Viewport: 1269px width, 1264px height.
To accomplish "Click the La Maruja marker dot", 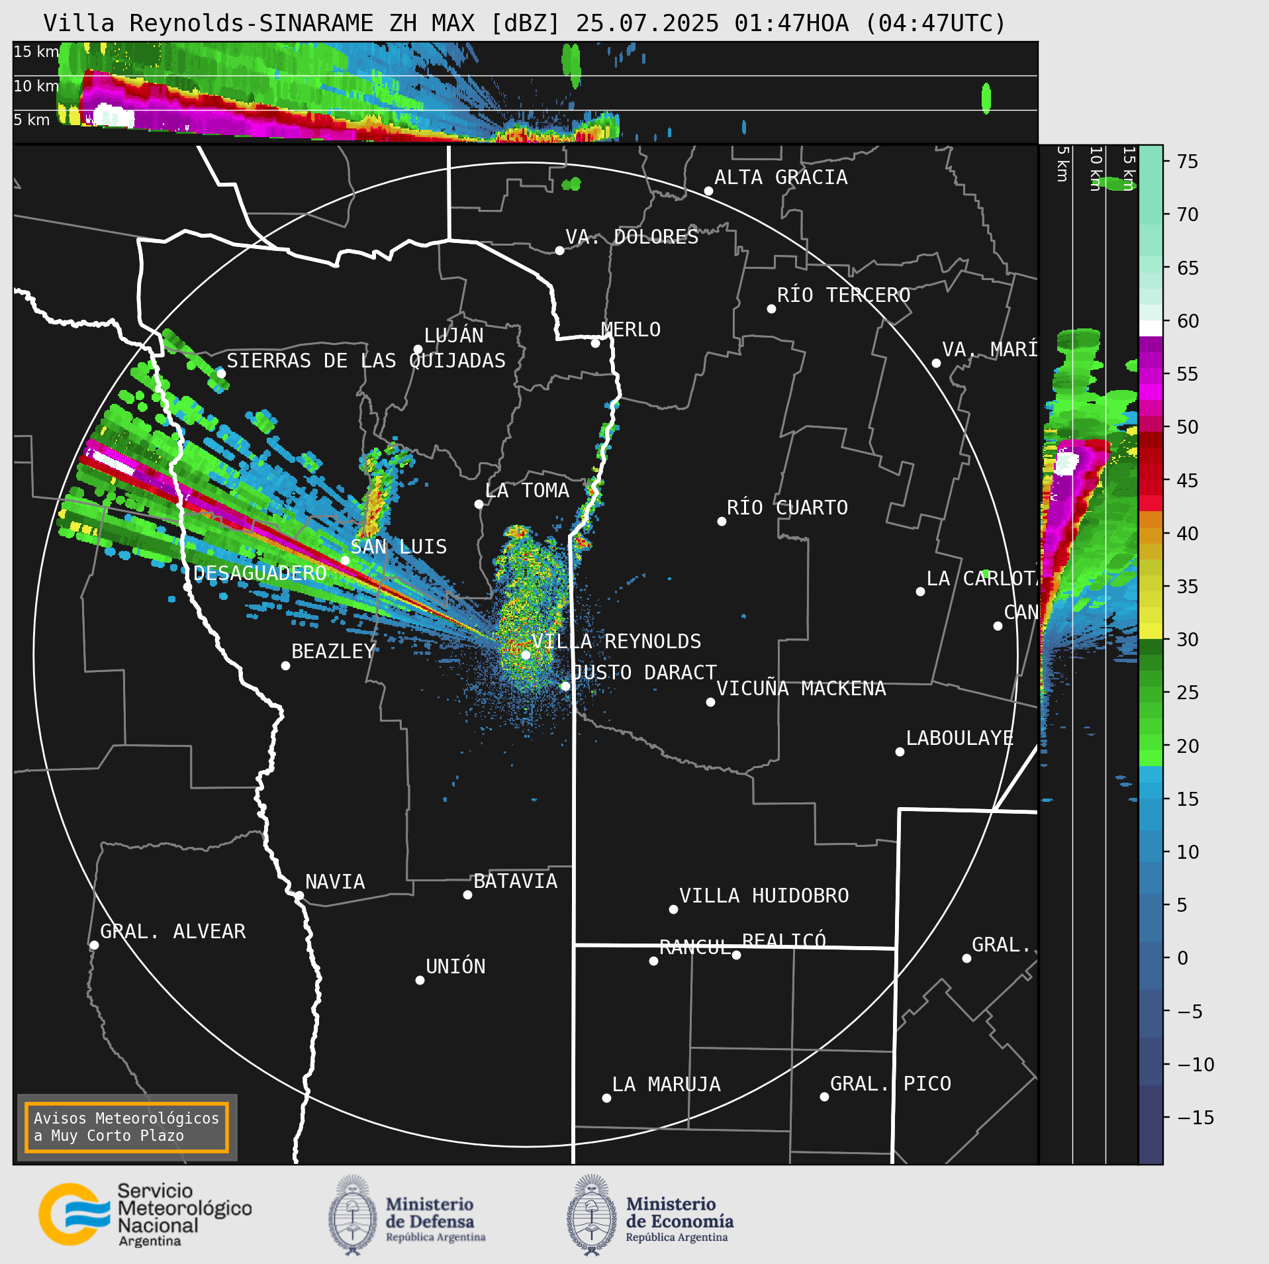I will 606,1098.
